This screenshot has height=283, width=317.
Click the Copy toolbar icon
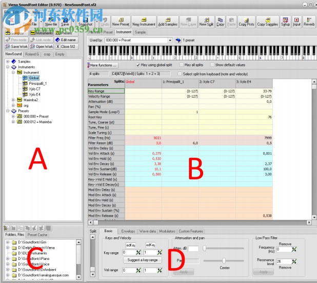(220, 22)
